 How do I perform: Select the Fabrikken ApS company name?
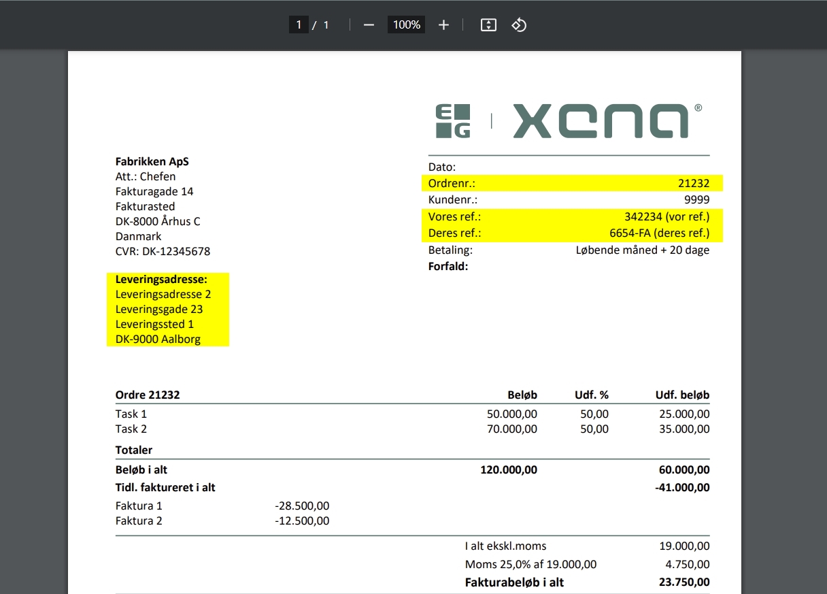[152, 161]
